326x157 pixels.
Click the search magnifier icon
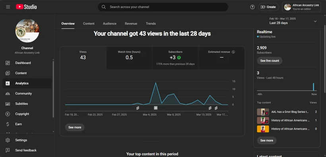[x=103, y=7]
